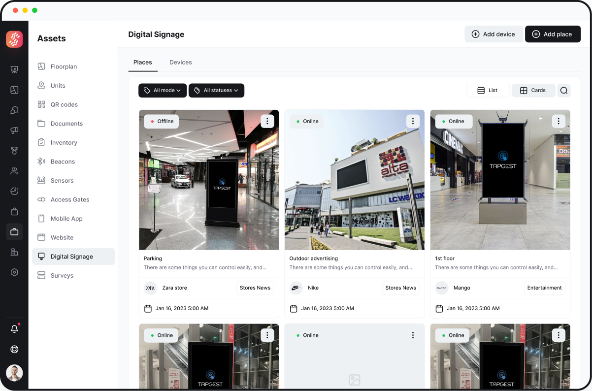Click the Online badge on Outdoor advertising card
The image size is (592, 391).
tap(307, 121)
